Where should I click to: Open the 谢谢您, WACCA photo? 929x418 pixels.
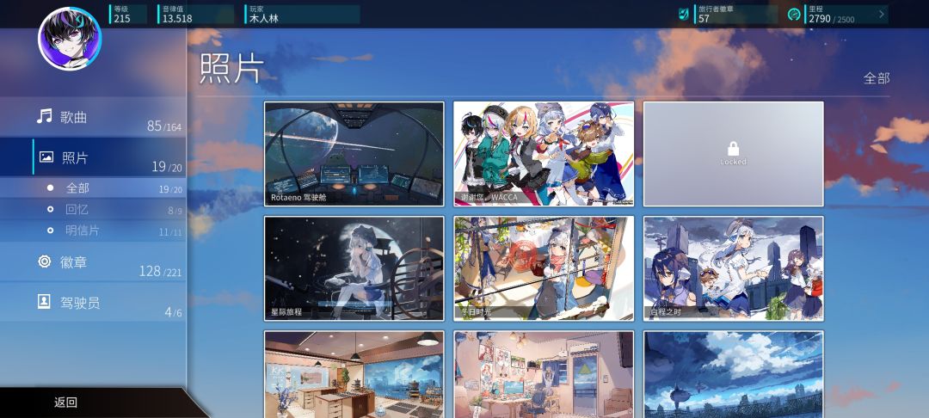(x=544, y=154)
